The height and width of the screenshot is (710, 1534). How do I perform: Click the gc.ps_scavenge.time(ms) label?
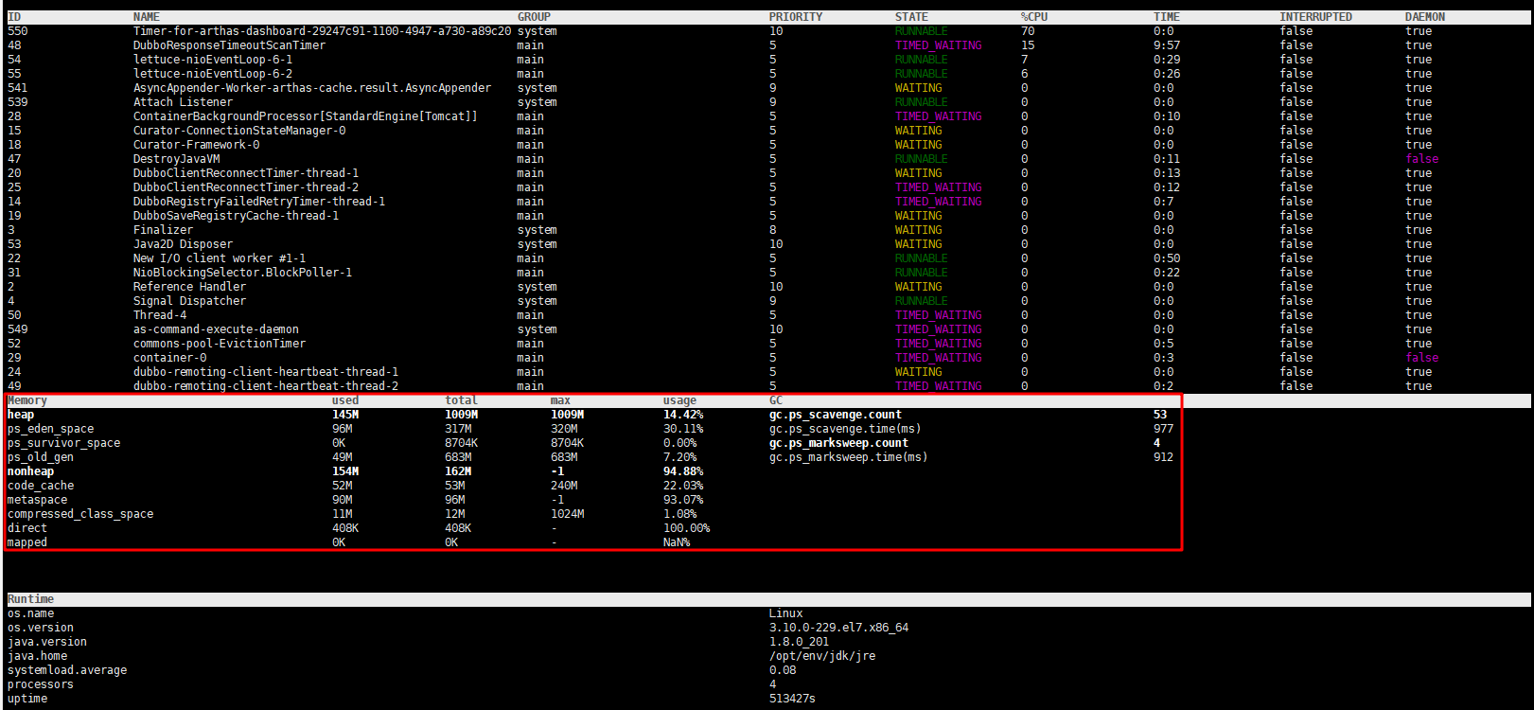pos(845,429)
